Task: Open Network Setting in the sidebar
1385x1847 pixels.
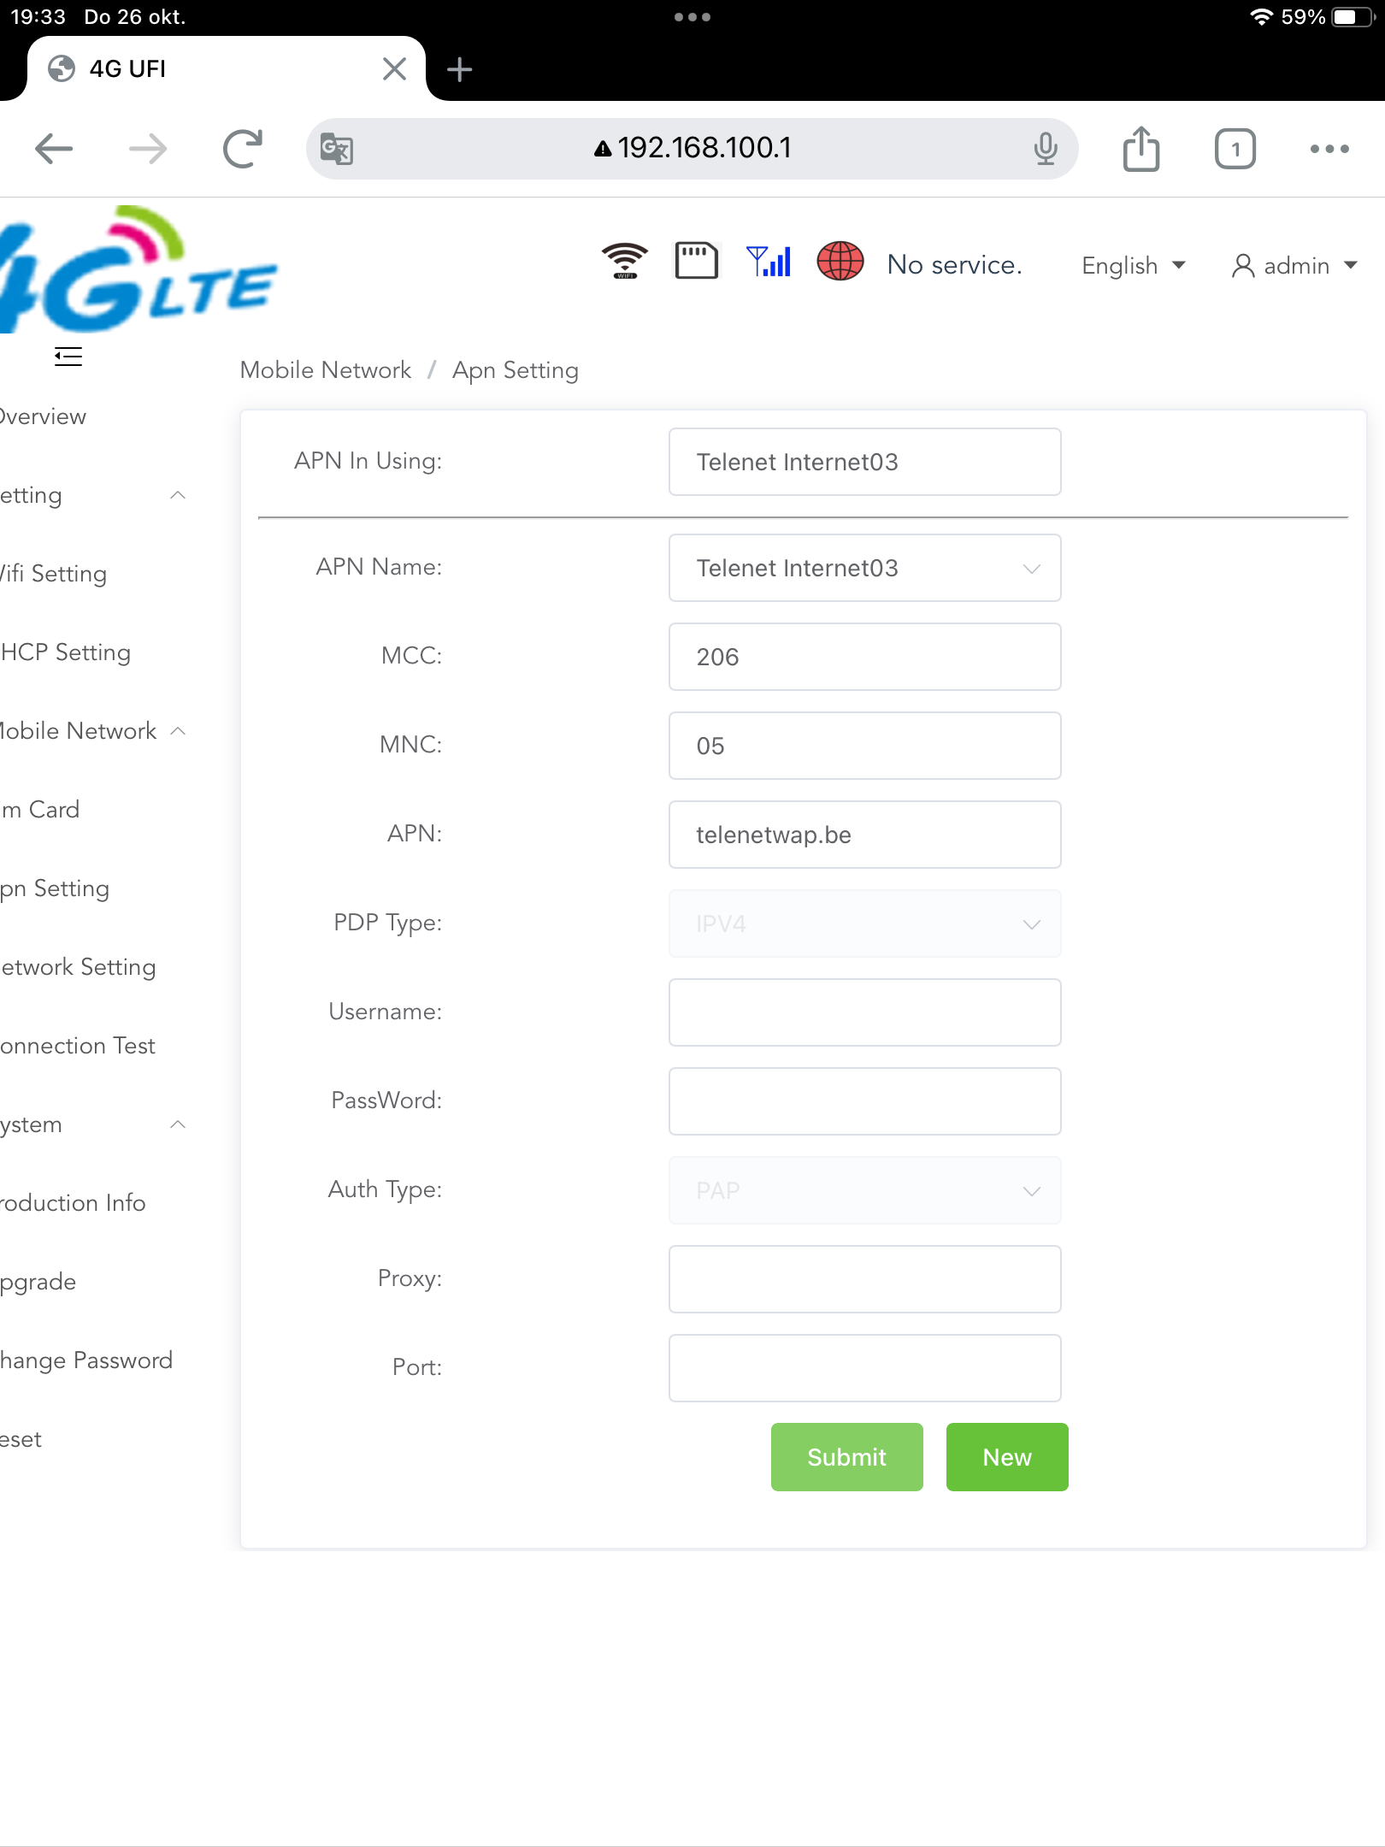Action: 79,967
